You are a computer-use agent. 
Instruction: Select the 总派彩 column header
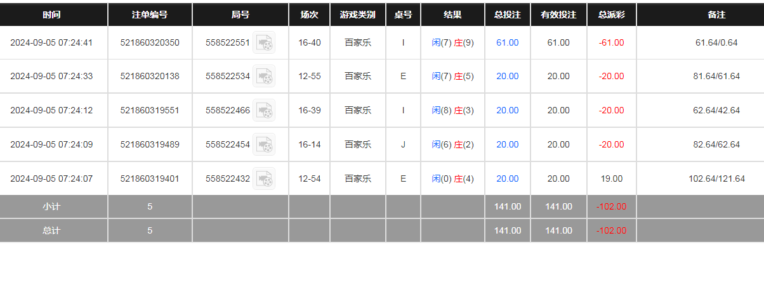(x=611, y=15)
